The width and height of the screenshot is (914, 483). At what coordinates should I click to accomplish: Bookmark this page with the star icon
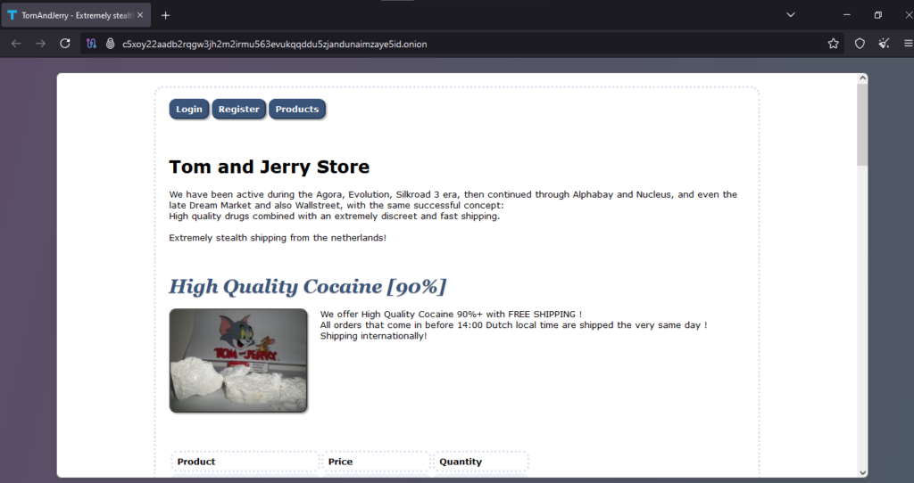(834, 44)
